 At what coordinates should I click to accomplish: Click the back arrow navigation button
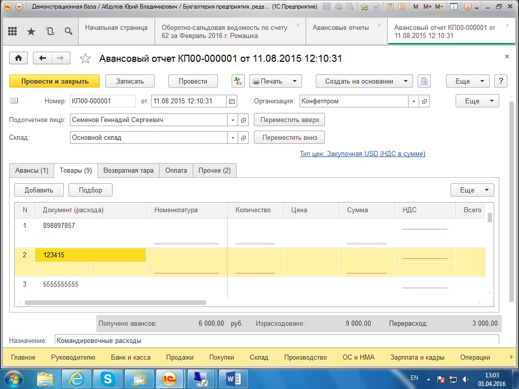(x=43, y=58)
